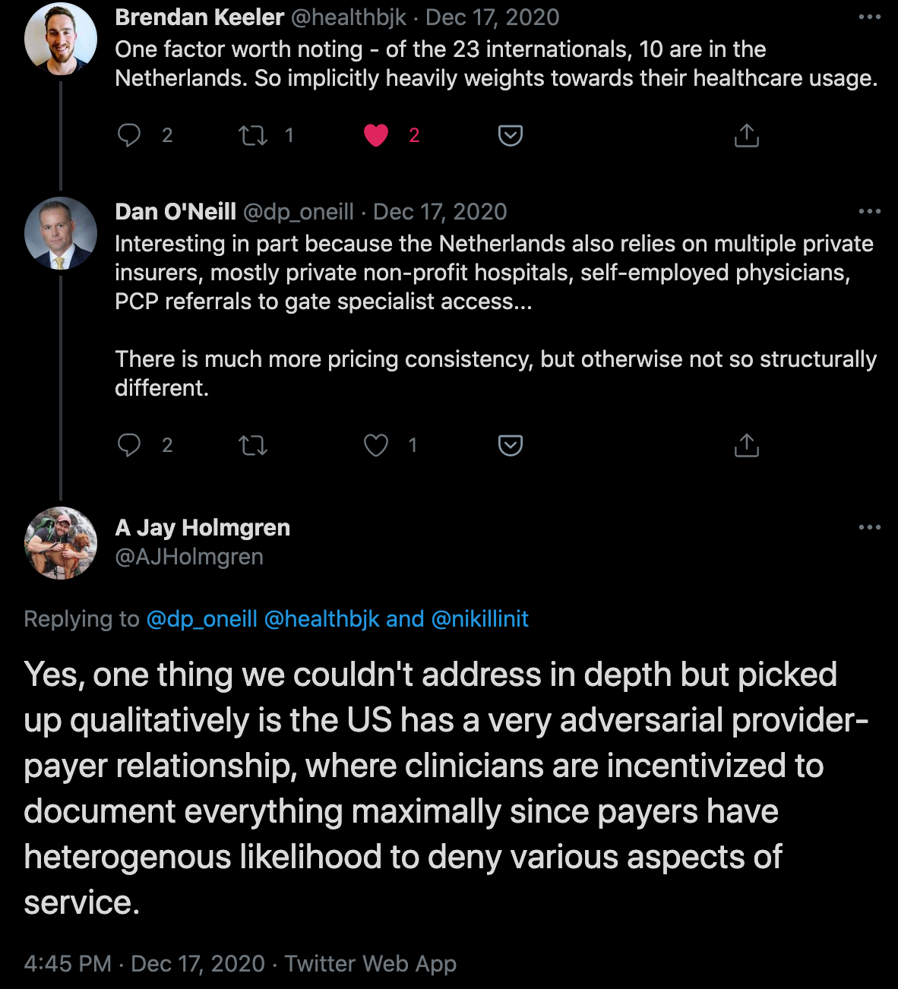This screenshot has width=898, height=989.
Task: Retweet Brendan Keeler's tweet
Action: point(253,135)
